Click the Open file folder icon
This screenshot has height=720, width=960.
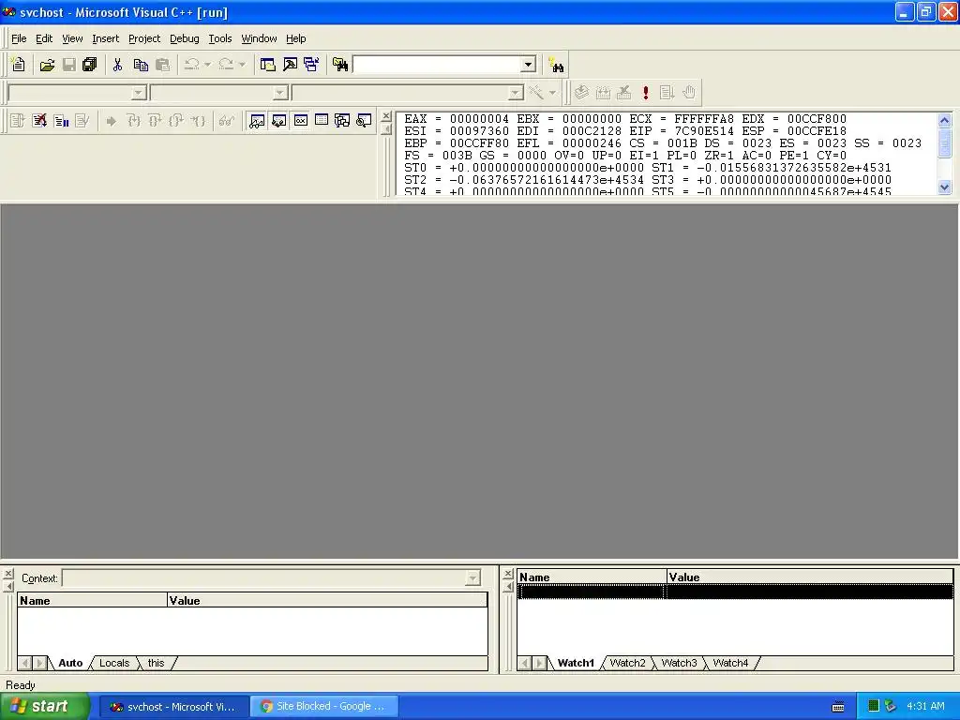coord(47,65)
